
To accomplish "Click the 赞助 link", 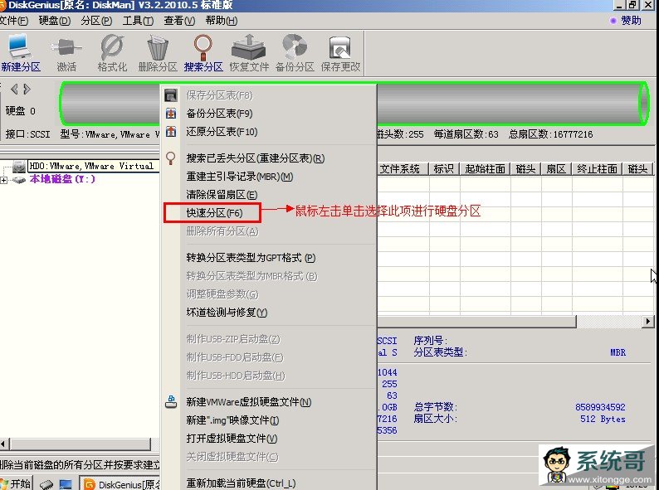I will pos(631,21).
